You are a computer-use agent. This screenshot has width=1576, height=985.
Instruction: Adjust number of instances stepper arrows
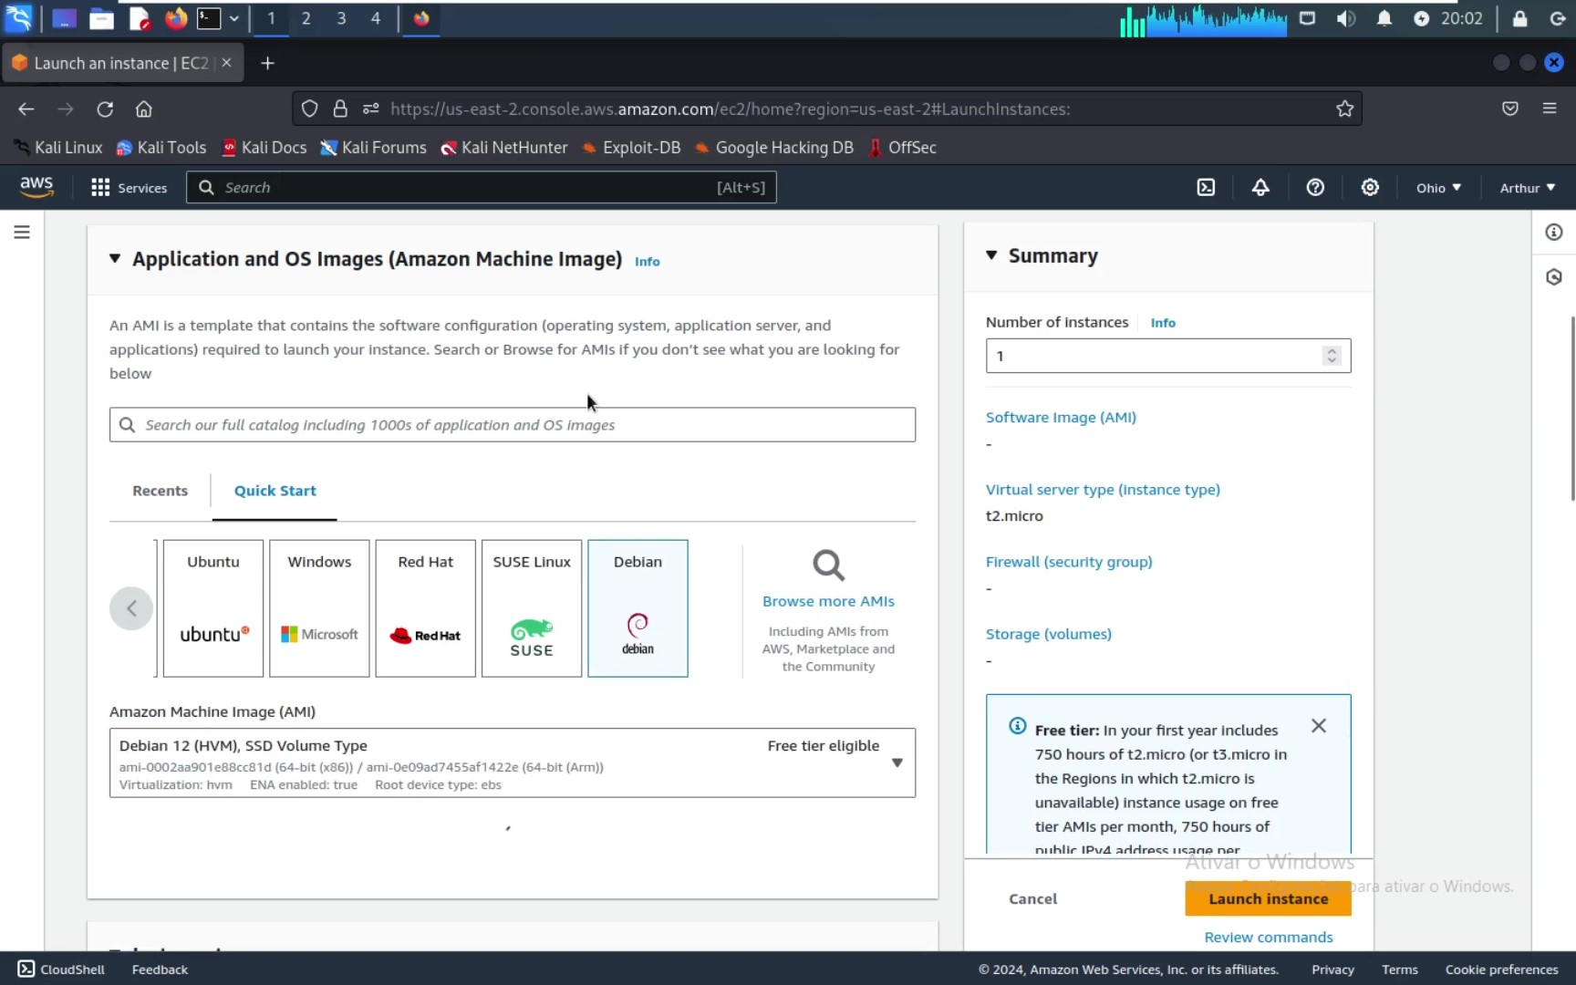(x=1332, y=356)
